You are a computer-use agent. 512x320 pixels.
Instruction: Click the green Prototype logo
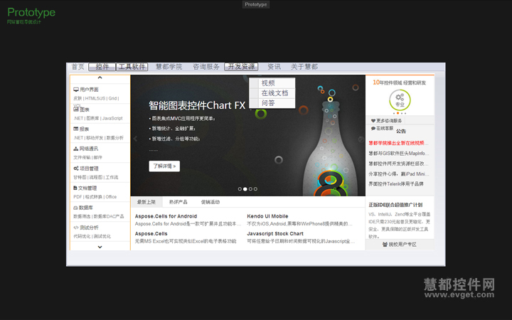pyautogui.click(x=31, y=12)
